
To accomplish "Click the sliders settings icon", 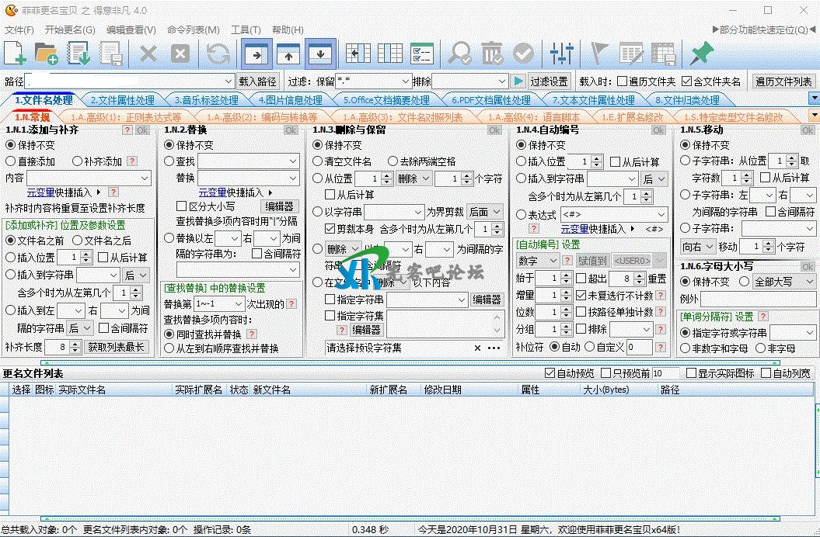I will click(561, 53).
